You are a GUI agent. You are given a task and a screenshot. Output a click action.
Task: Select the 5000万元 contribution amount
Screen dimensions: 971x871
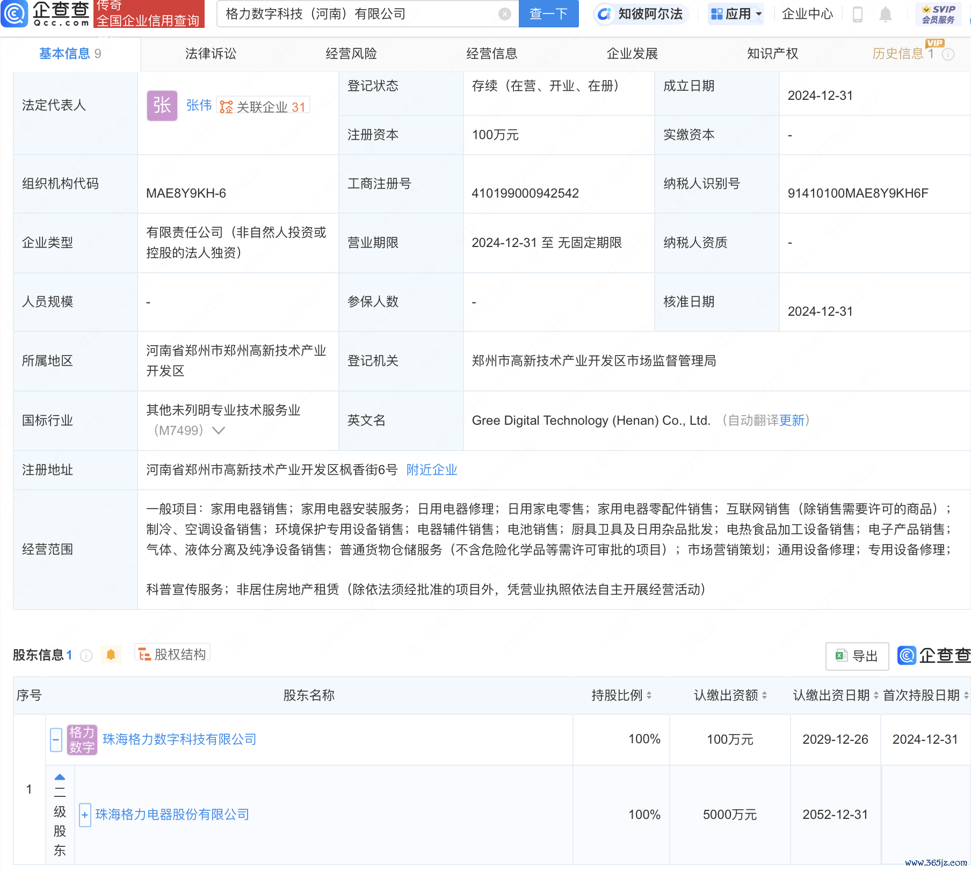coord(730,815)
